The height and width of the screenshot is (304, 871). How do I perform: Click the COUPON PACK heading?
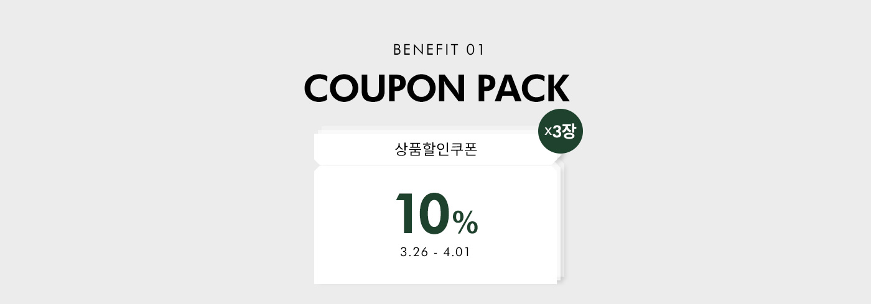pos(436,89)
